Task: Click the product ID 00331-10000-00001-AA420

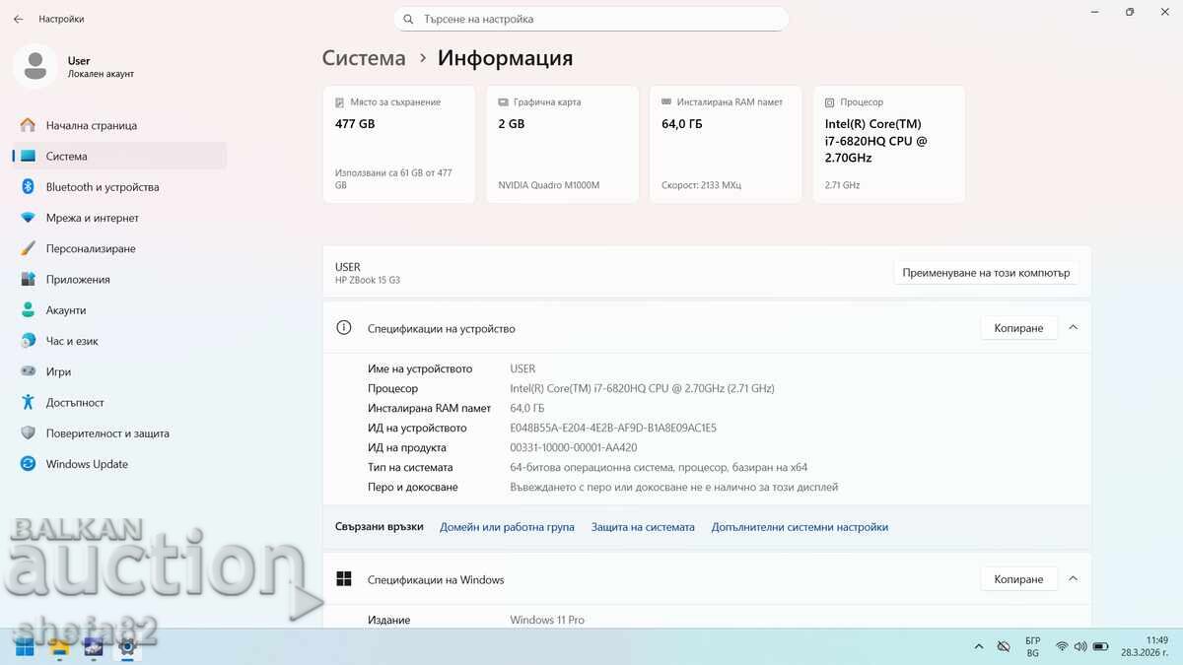Action: [x=574, y=447]
